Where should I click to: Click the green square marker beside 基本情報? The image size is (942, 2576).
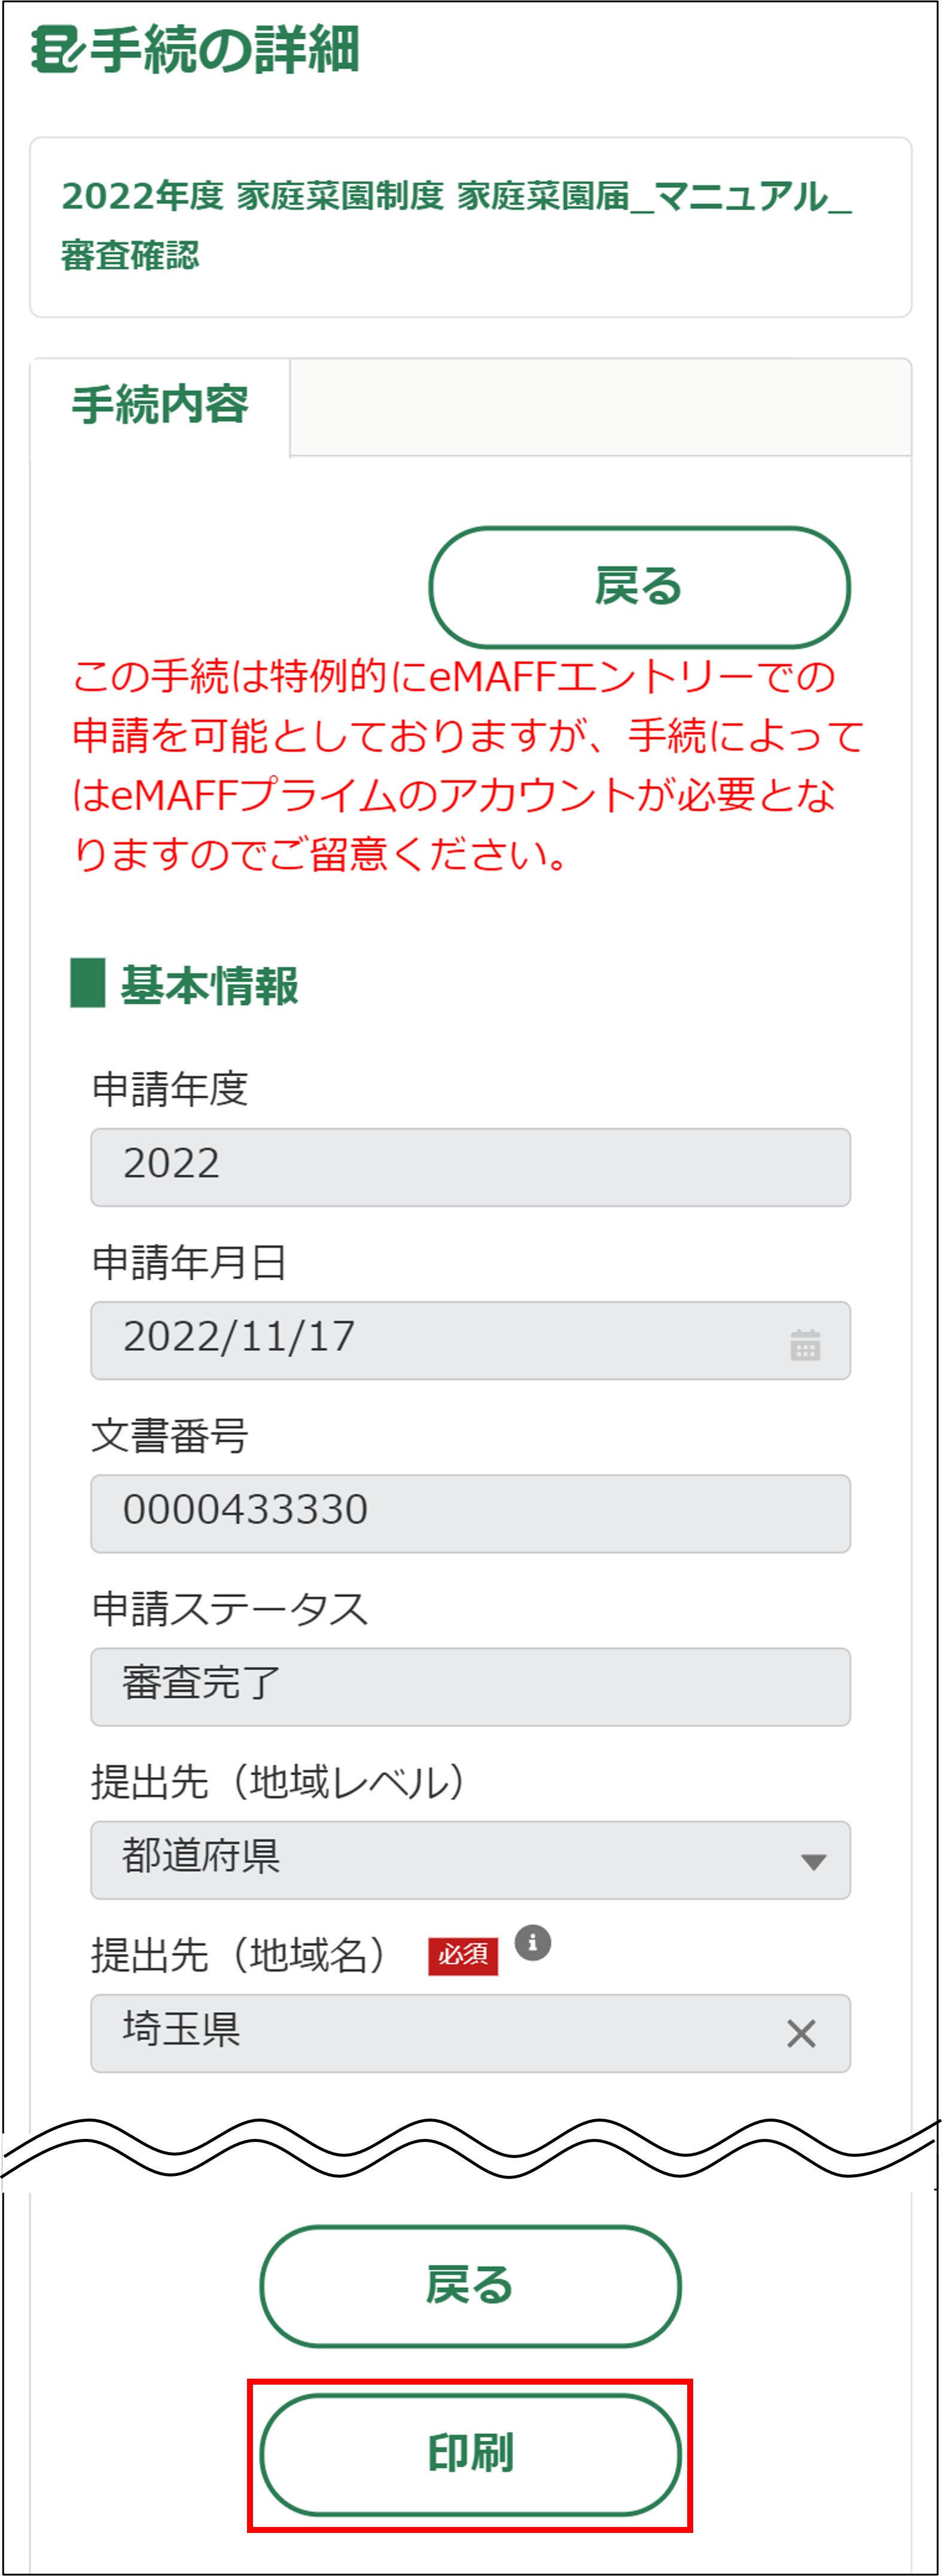(88, 983)
